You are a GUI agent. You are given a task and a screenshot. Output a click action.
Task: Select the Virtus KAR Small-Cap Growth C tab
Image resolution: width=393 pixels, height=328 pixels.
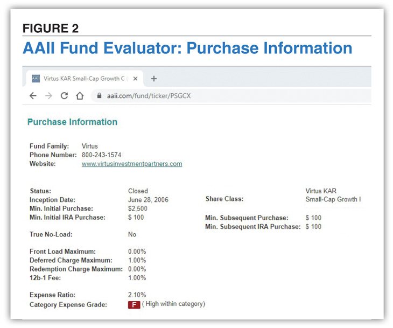tap(84, 79)
